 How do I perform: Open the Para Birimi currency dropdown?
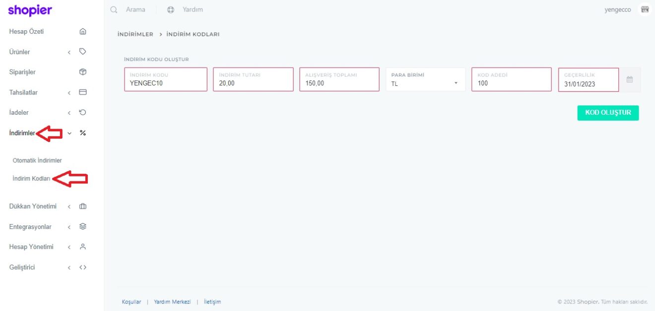425,80
